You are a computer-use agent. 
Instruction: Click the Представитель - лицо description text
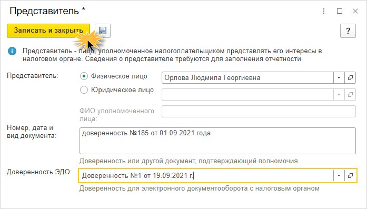[x=172, y=55]
